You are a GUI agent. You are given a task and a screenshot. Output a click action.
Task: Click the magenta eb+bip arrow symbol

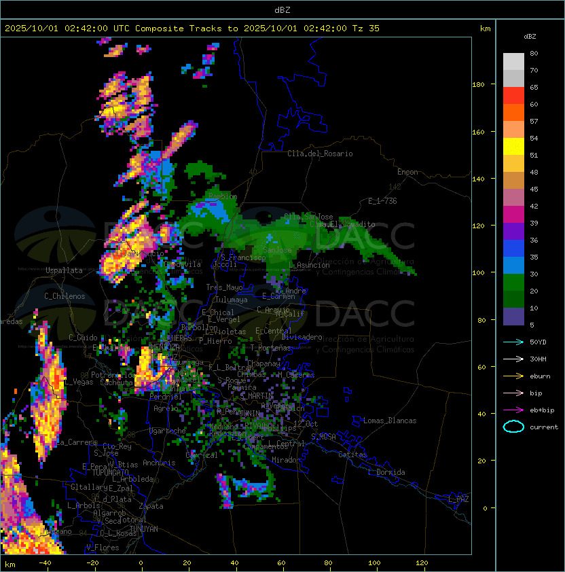513,410
